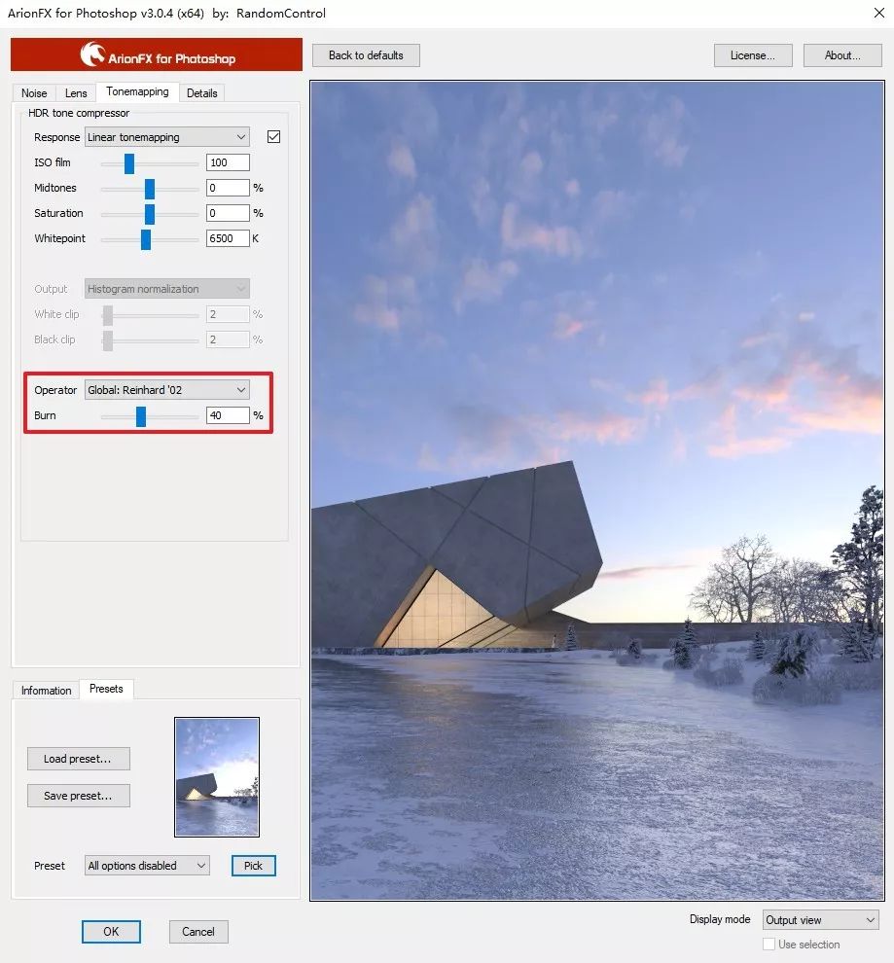Enable the Use selection checkbox
The width and height of the screenshot is (894, 963).
769,944
